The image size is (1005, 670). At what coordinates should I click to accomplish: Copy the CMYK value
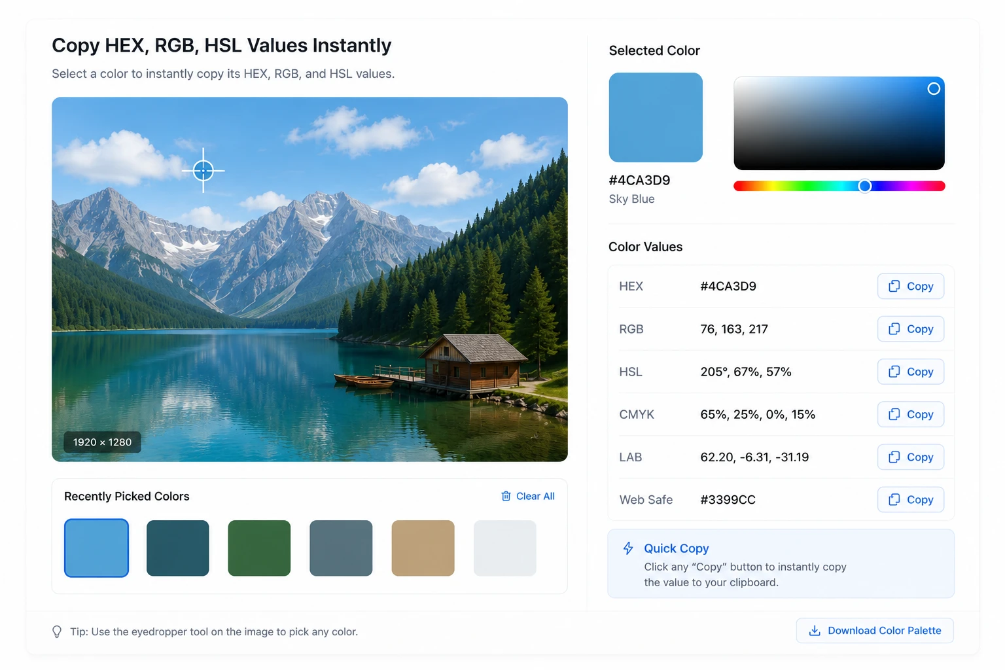910,414
